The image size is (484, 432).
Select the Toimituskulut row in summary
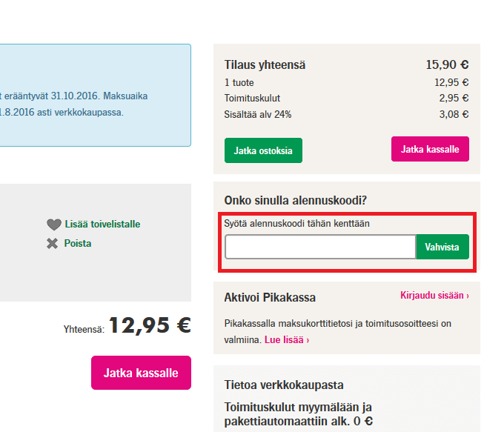coord(252,98)
